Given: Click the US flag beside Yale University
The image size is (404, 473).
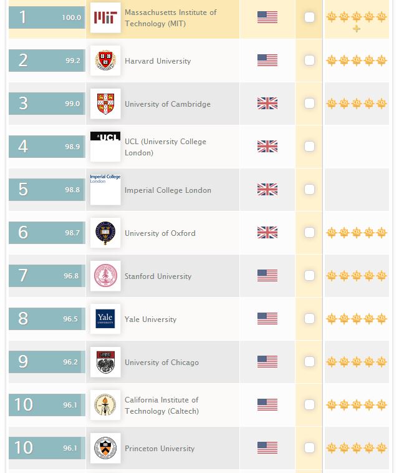Looking at the screenshot, I should [267, 319].
